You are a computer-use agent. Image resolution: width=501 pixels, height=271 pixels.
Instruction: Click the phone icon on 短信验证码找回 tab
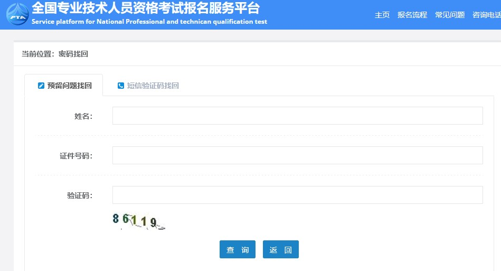click(121, 86)
